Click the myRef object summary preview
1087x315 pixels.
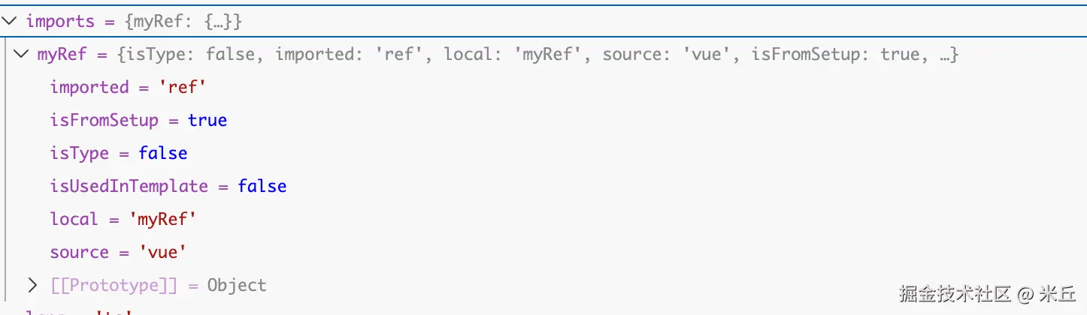click(x=537, y=54)
